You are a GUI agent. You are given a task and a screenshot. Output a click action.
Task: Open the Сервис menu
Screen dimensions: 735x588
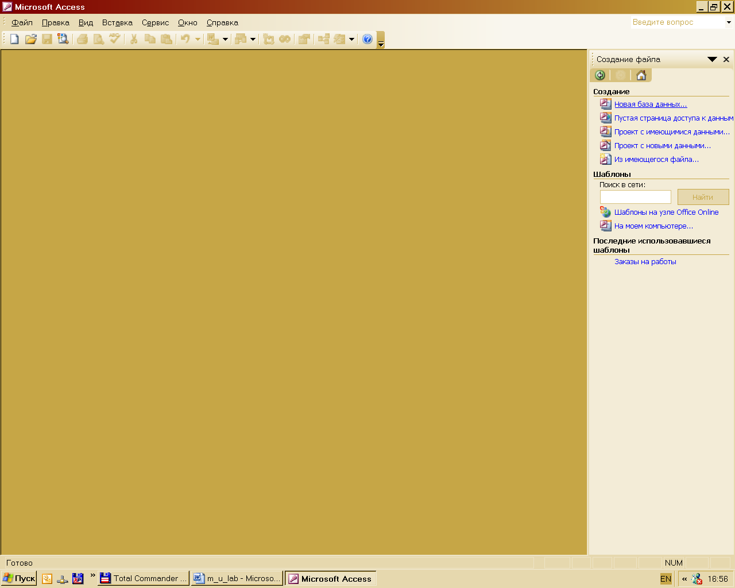click(155, 22)
